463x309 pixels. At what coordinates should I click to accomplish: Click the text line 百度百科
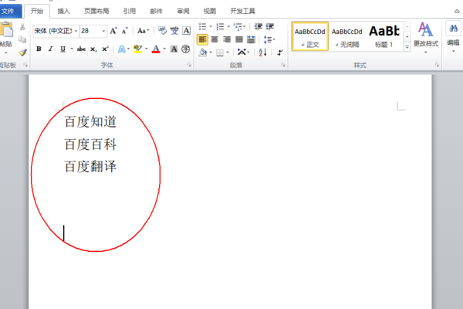pos(90,144)
